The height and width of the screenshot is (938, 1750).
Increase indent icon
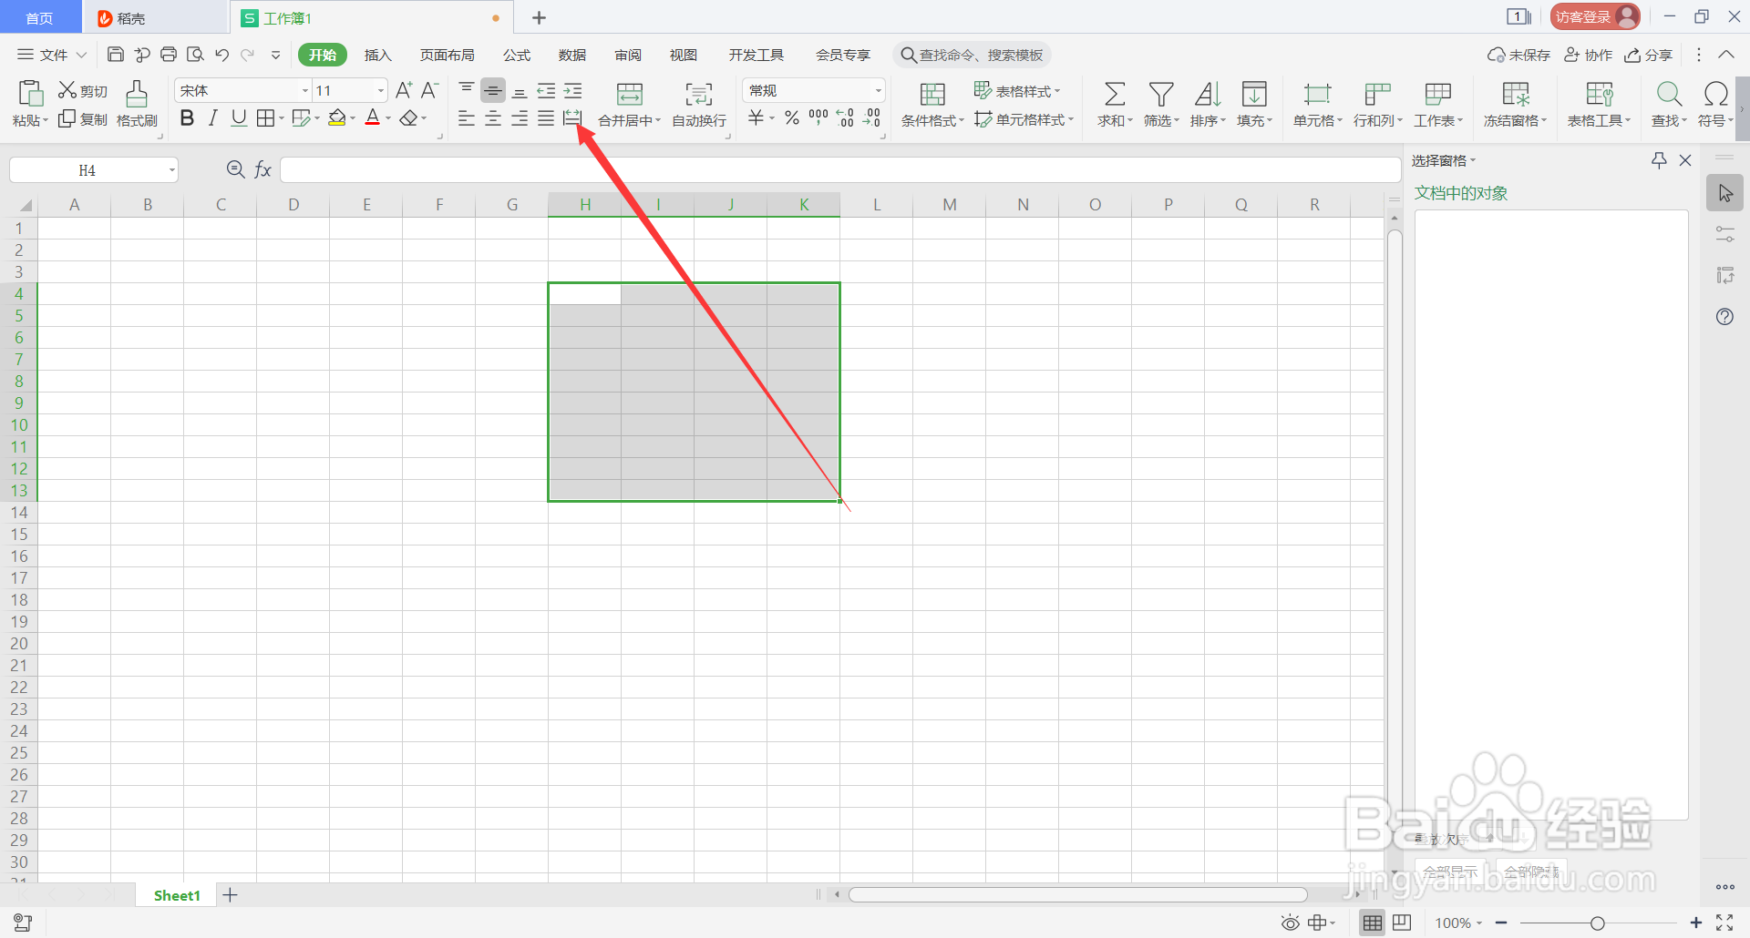[x=572, y=90]
